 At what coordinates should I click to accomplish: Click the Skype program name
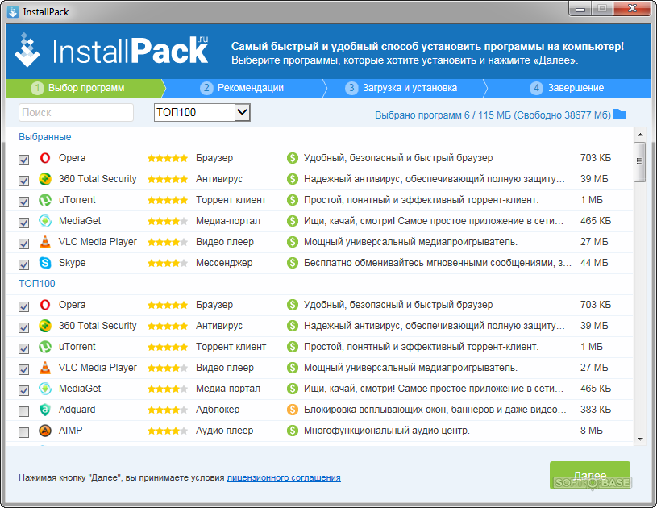pyautogui.click(x=72, y=263)
